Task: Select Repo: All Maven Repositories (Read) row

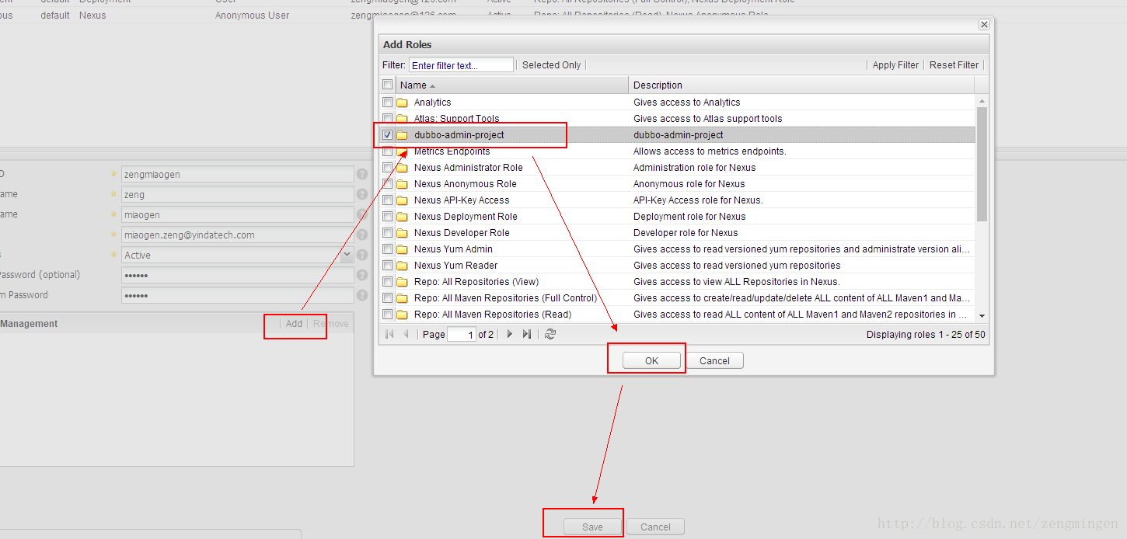Action: pyautogui.click(x=677, y=315)
